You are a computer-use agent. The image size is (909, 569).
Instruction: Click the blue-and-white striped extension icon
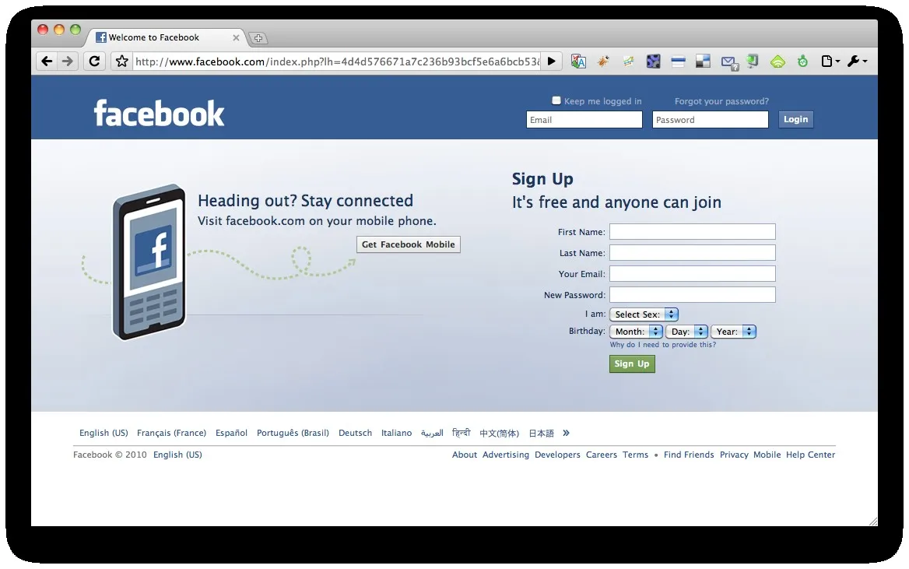pyautogui.click(x=679, y=61)
